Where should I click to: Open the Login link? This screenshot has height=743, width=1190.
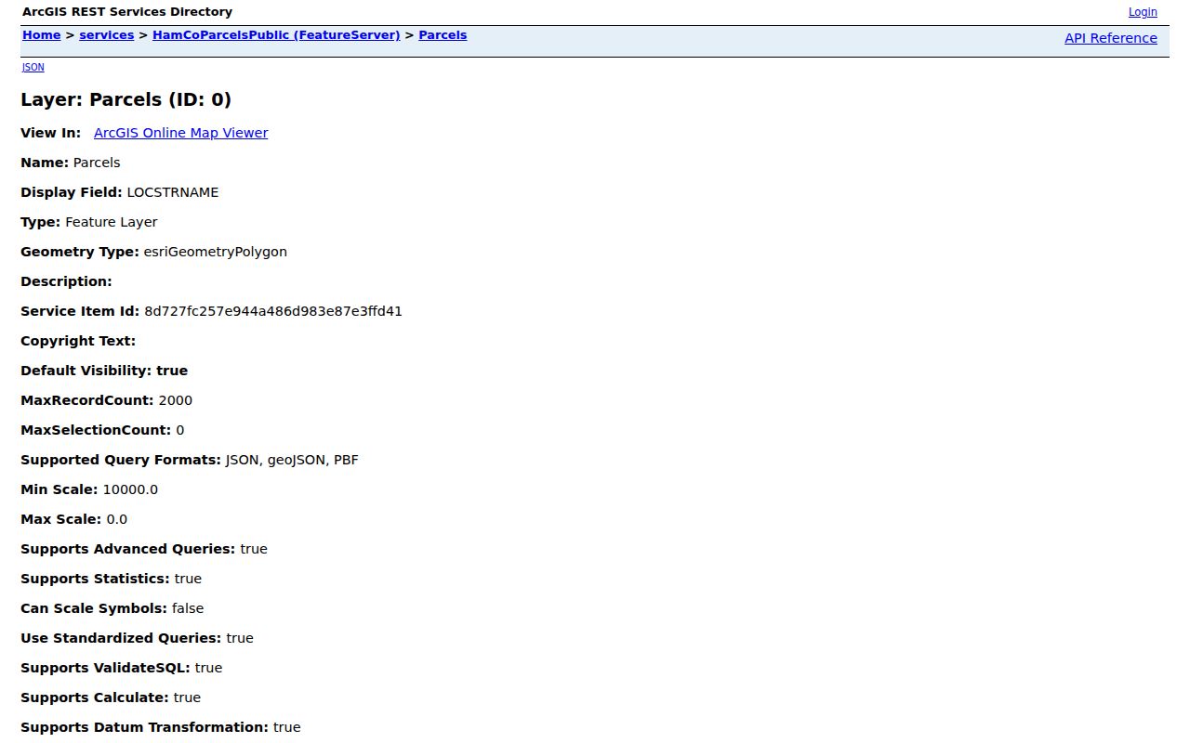(x=1143, y=12)
